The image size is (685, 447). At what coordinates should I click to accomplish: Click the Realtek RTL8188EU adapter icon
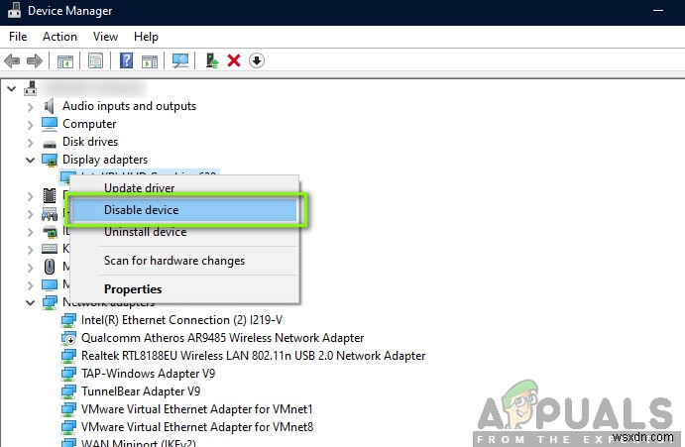tap(68, 356)
